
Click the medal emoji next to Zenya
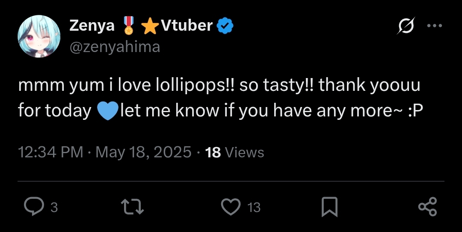pos(128,26)
